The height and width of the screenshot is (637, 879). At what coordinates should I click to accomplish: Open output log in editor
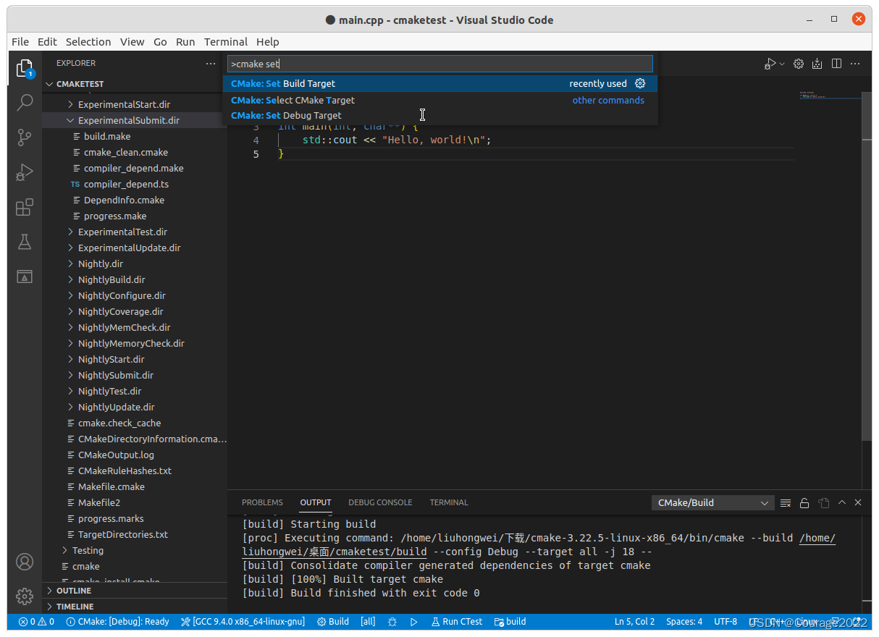(823, 502)
